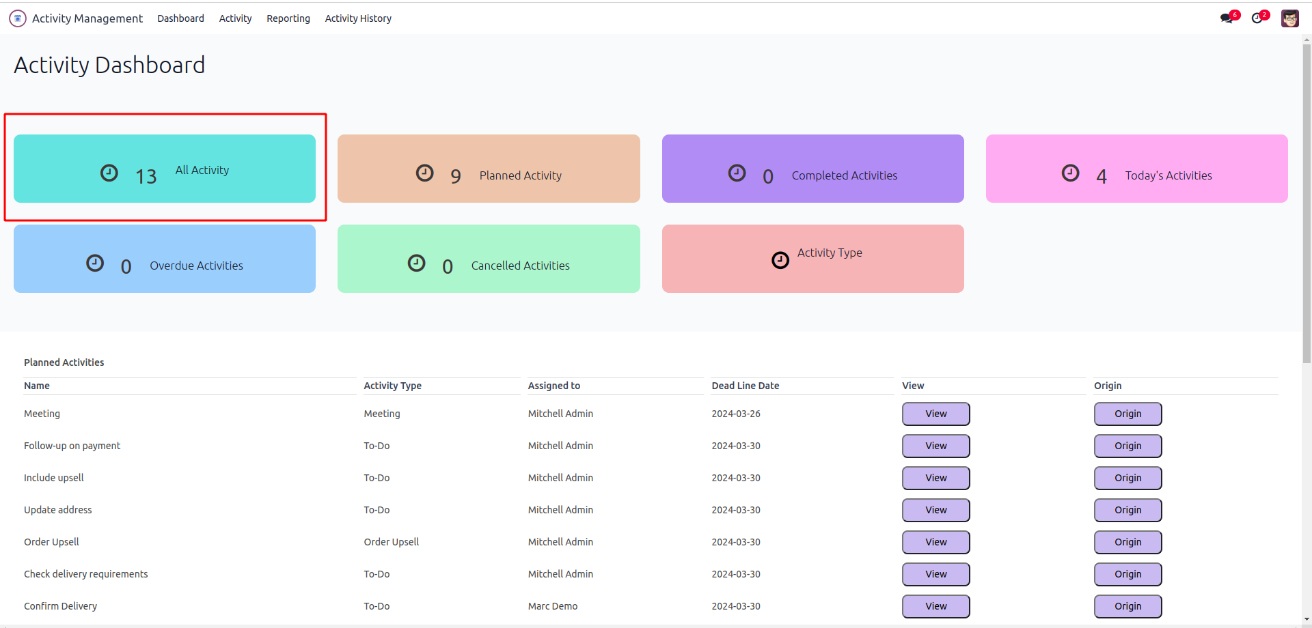The width and height of the screenshot is (1312, 628).
Task: Click the clock icon on Completed Activities card
Action: point(737,173)
